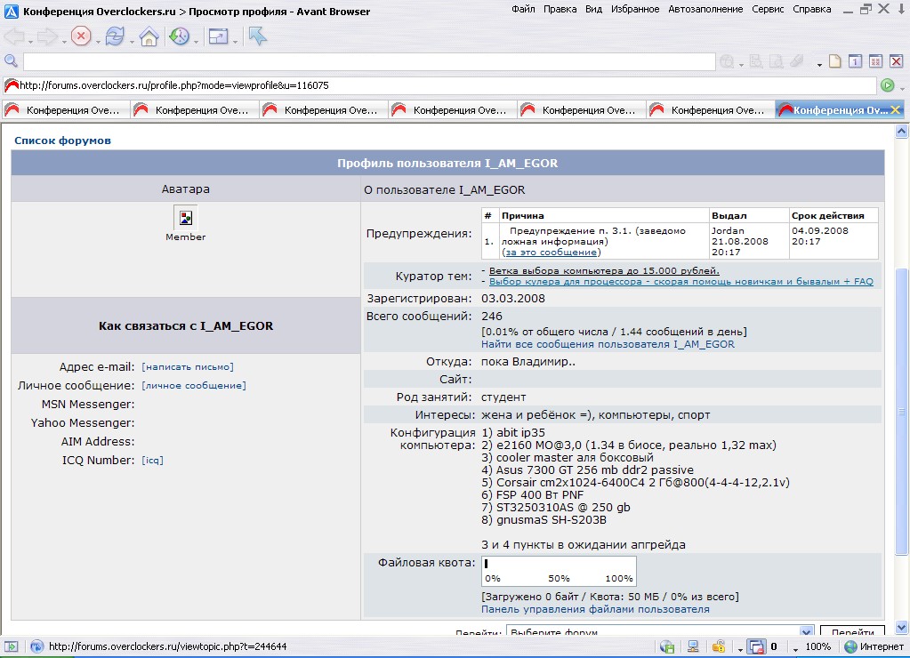Open 'Ветка выбора компьютера до 15.000 рублей' link

[x=604, y=271]
